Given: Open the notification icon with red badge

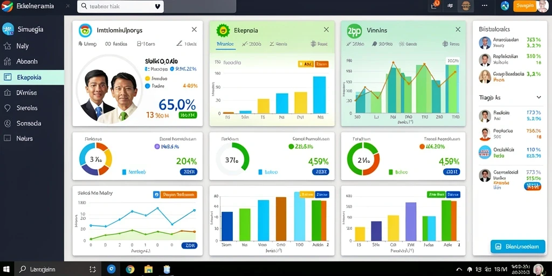Looking at the screenshot, I should coord(435,5).
